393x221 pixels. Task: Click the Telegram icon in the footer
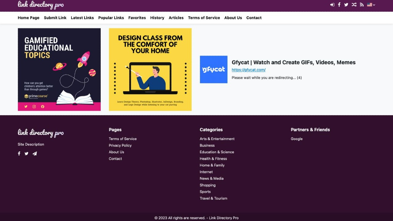click(34, 153)
